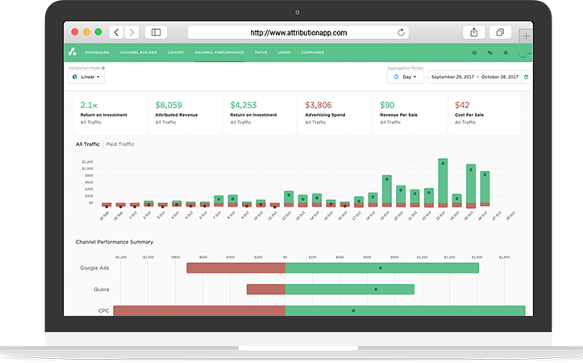The image size is (583, 363).
Task: Click the Quora red spend bar
Action: (x=266, y=290)
